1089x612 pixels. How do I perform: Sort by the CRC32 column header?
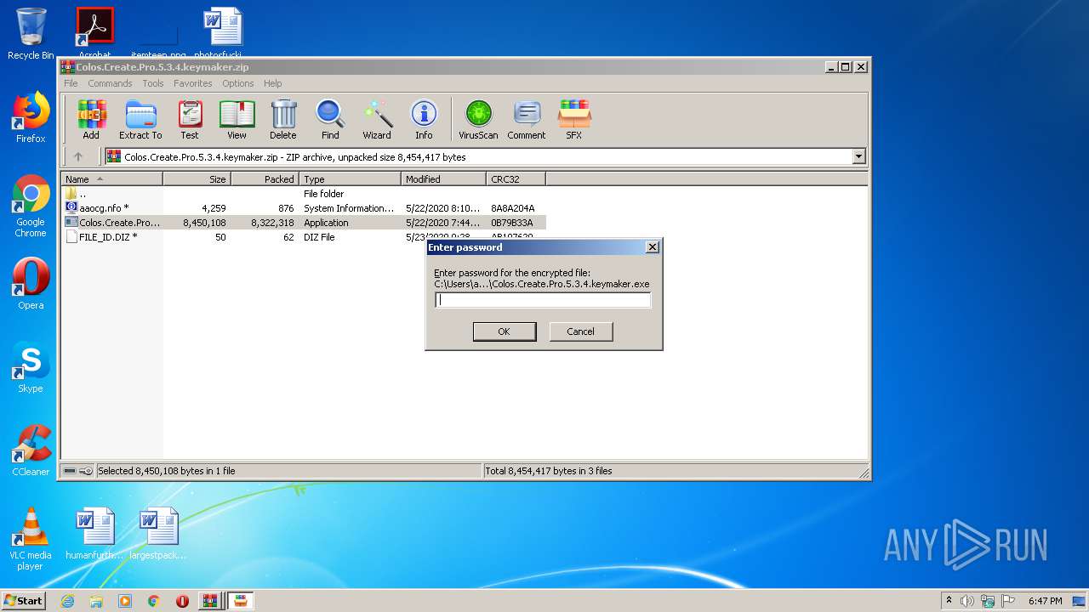pos(516,179)
